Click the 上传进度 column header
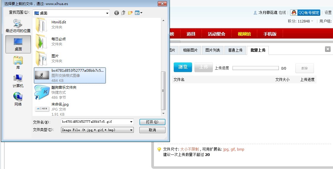Screen dimensions: 333x169 coord(307,79)
